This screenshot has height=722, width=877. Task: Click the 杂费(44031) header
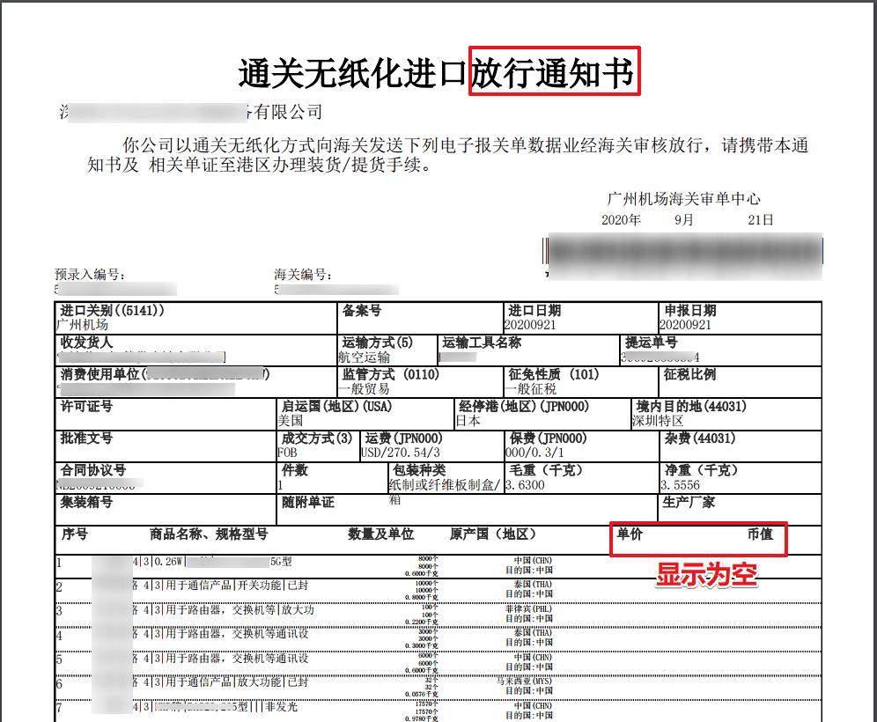(x=700, y=438)
